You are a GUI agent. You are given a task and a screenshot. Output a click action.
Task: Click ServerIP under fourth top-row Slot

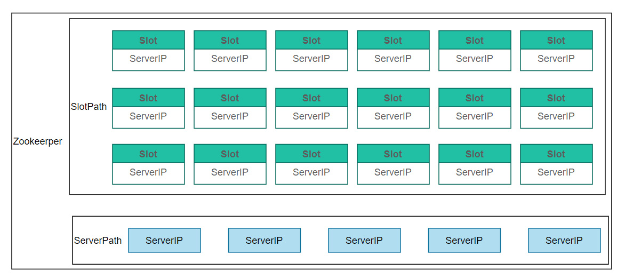point(393,60)
